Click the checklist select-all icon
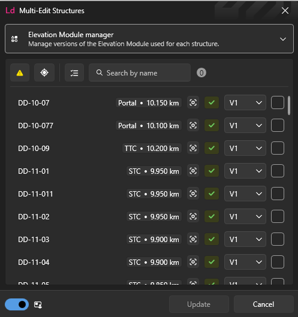 click(74, 73)
